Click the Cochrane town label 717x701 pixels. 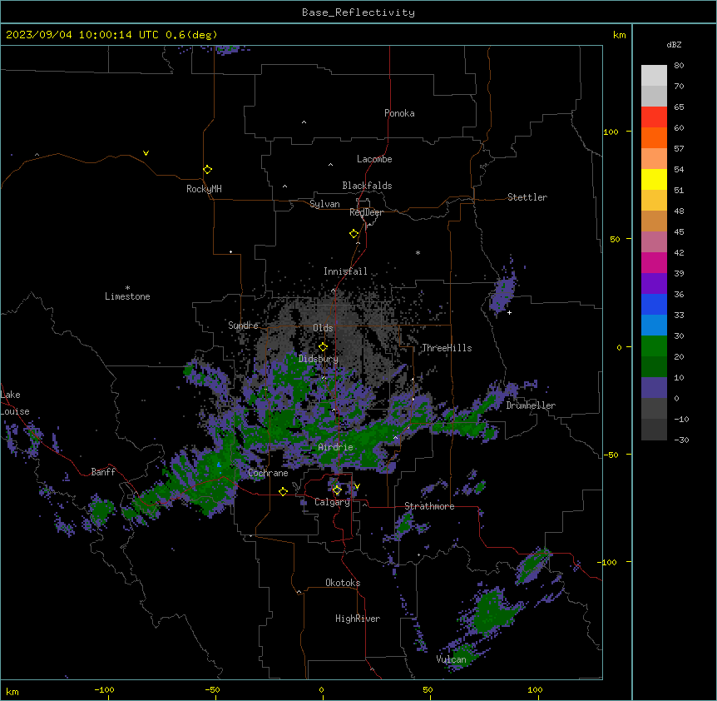[268, 473]
